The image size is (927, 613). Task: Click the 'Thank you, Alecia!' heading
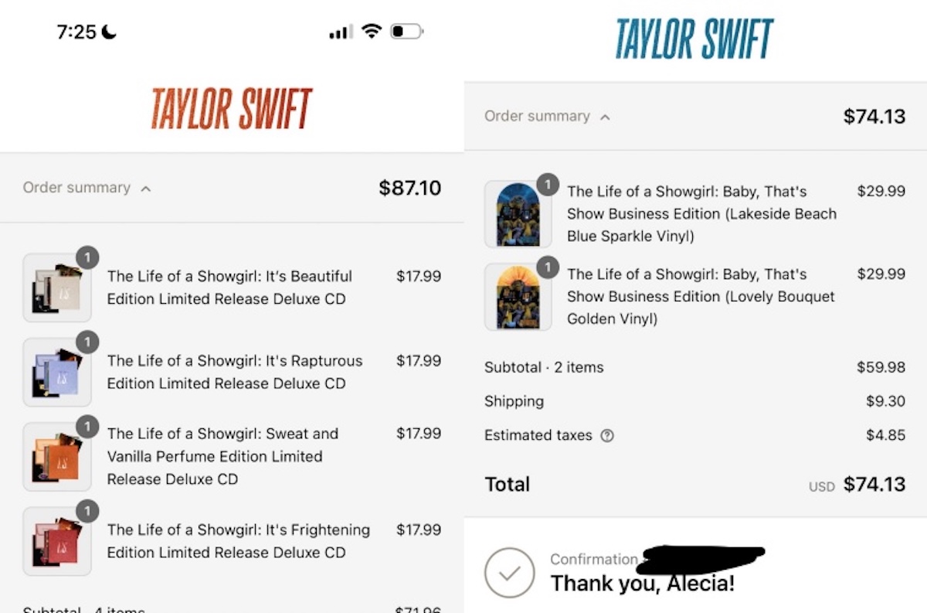tap(642, 583)
